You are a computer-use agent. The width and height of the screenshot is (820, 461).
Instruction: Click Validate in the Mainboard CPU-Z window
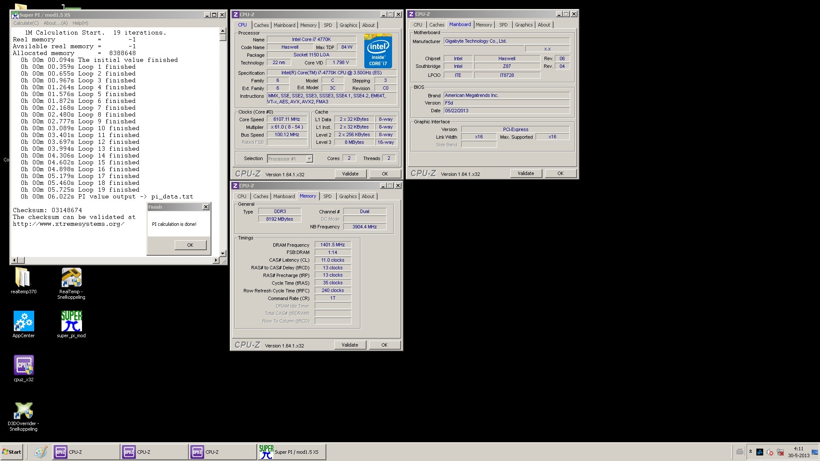pyautogui.click(x=526, y=173)
